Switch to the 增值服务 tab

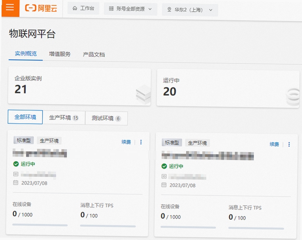[x=60, y=54]
